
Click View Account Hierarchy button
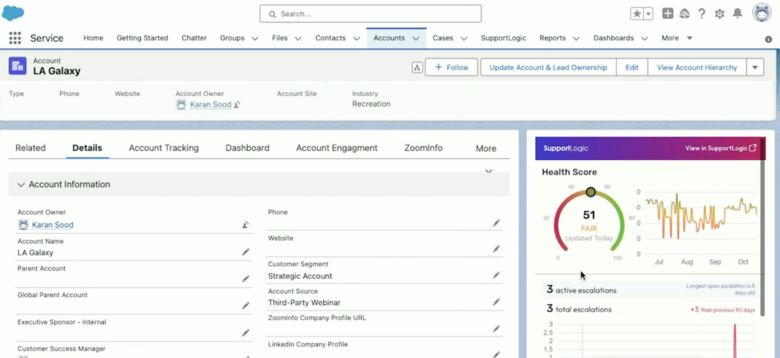click(x=697, y=67)
